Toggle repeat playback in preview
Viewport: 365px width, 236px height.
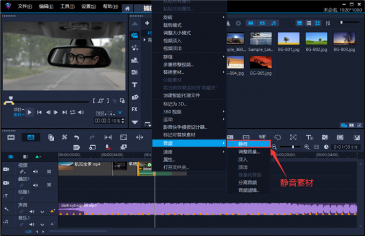[x=72, y=112]
